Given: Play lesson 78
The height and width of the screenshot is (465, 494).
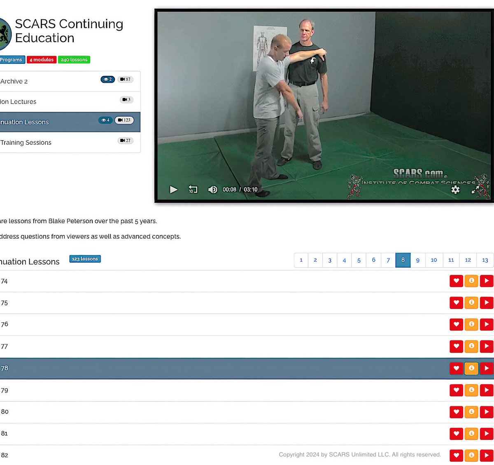Looking at the screenshot, I should click(487, 368).
